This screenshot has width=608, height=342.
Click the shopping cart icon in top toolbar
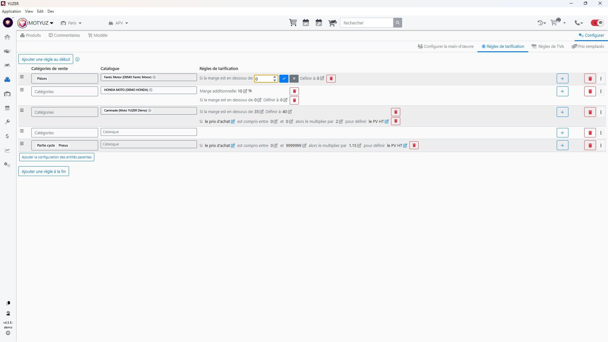293,23
